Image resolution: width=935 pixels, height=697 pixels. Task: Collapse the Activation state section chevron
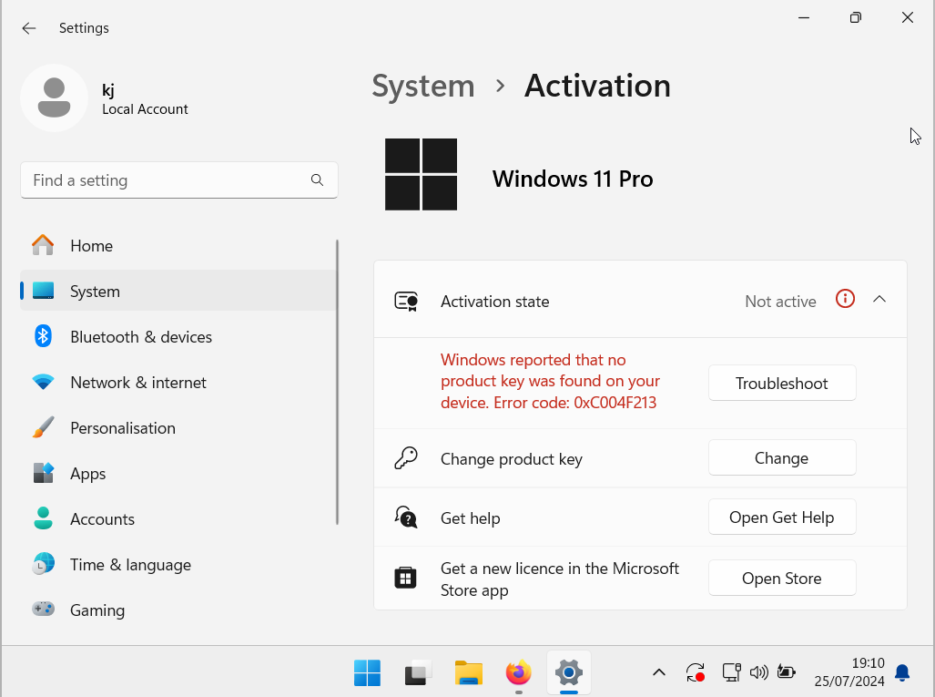[x=879, y=299]
